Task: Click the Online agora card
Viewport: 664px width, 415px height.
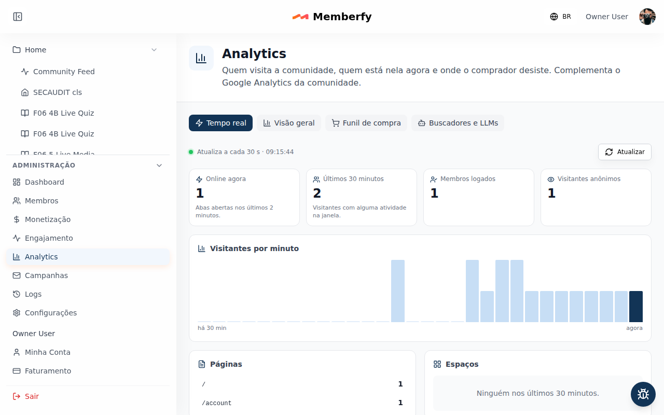Action: tap(244, 197)
